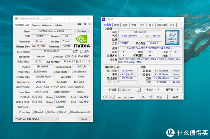Click the CPU-Z instruction set list
The width and height of the screenshot is (210, 139).
pyautogui.click(x=150, y=61)
